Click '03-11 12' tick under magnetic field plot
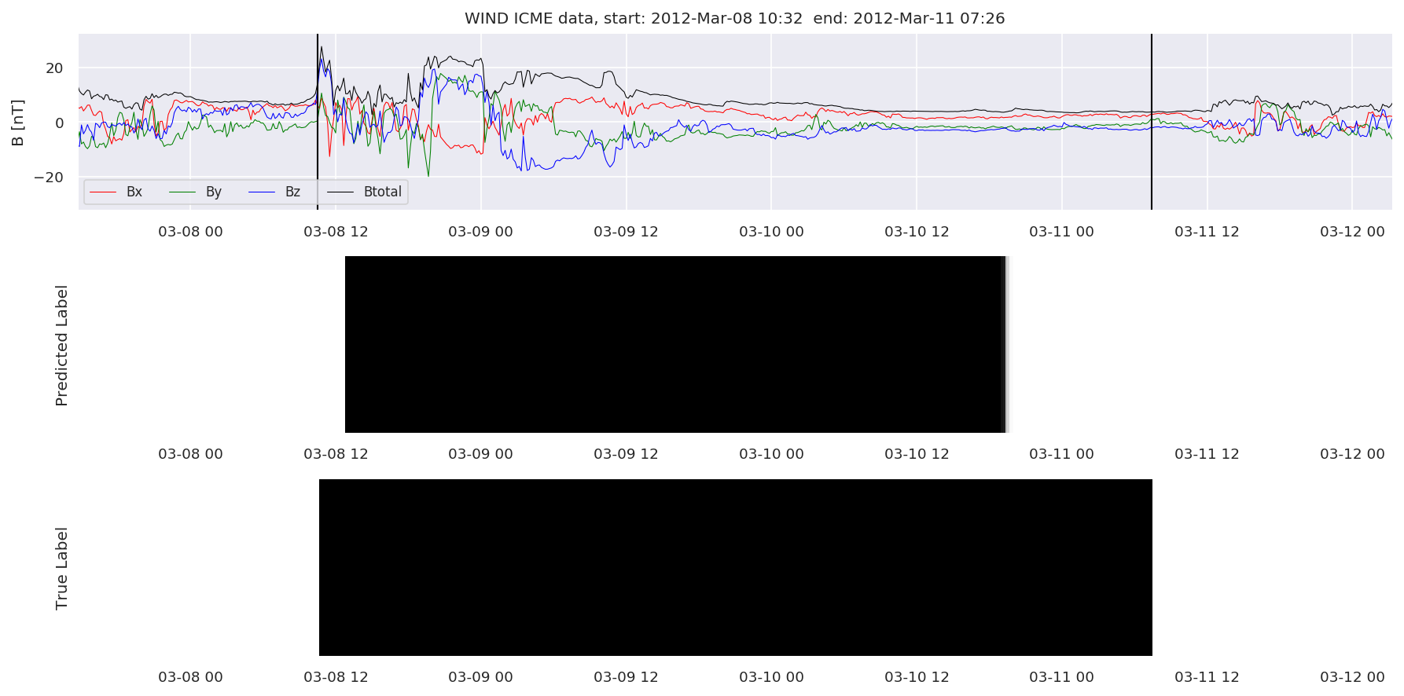 tap(1207, 232)
